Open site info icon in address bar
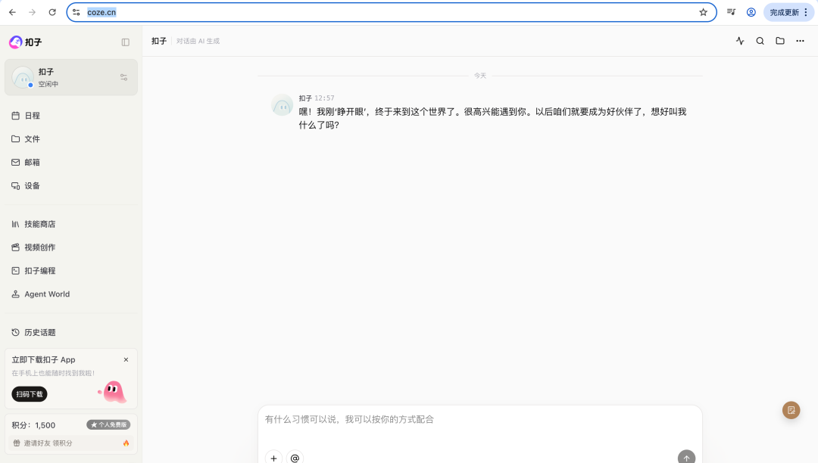Viewport: 818px width, 463px height. coord(76,12)
